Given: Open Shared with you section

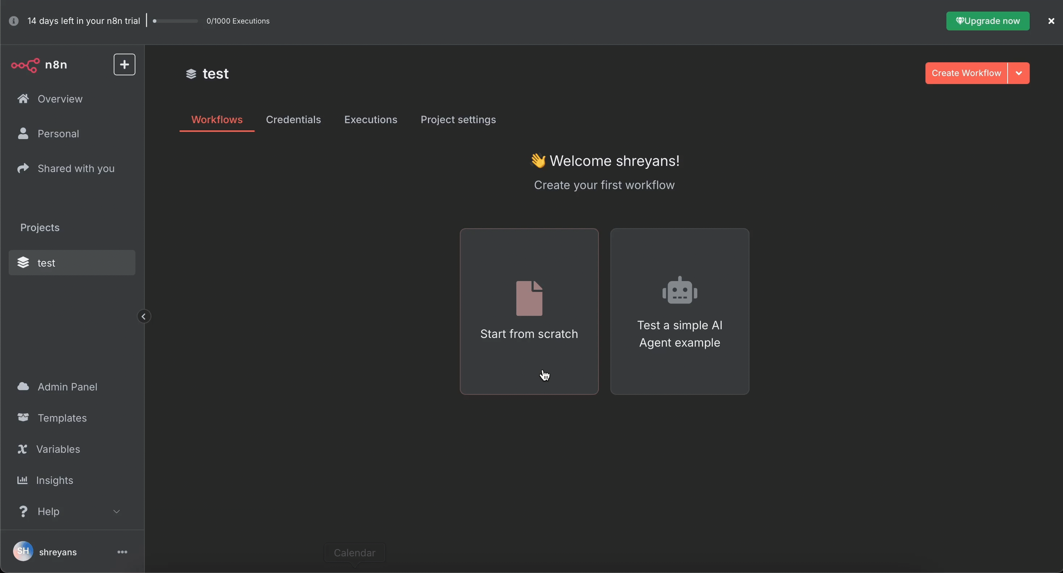Looking at the screenshot, I should click(72, 168).
